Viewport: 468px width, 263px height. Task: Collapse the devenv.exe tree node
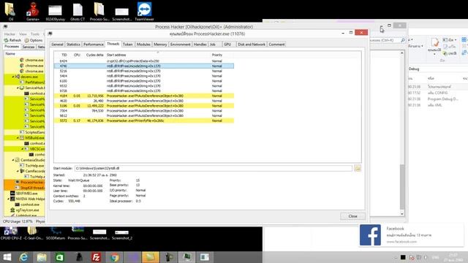(x=13, y=77)
